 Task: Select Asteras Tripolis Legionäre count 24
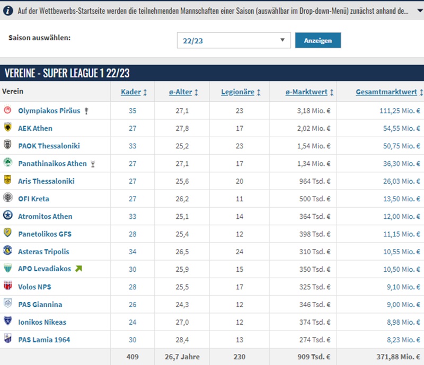[x=240, y=252]
